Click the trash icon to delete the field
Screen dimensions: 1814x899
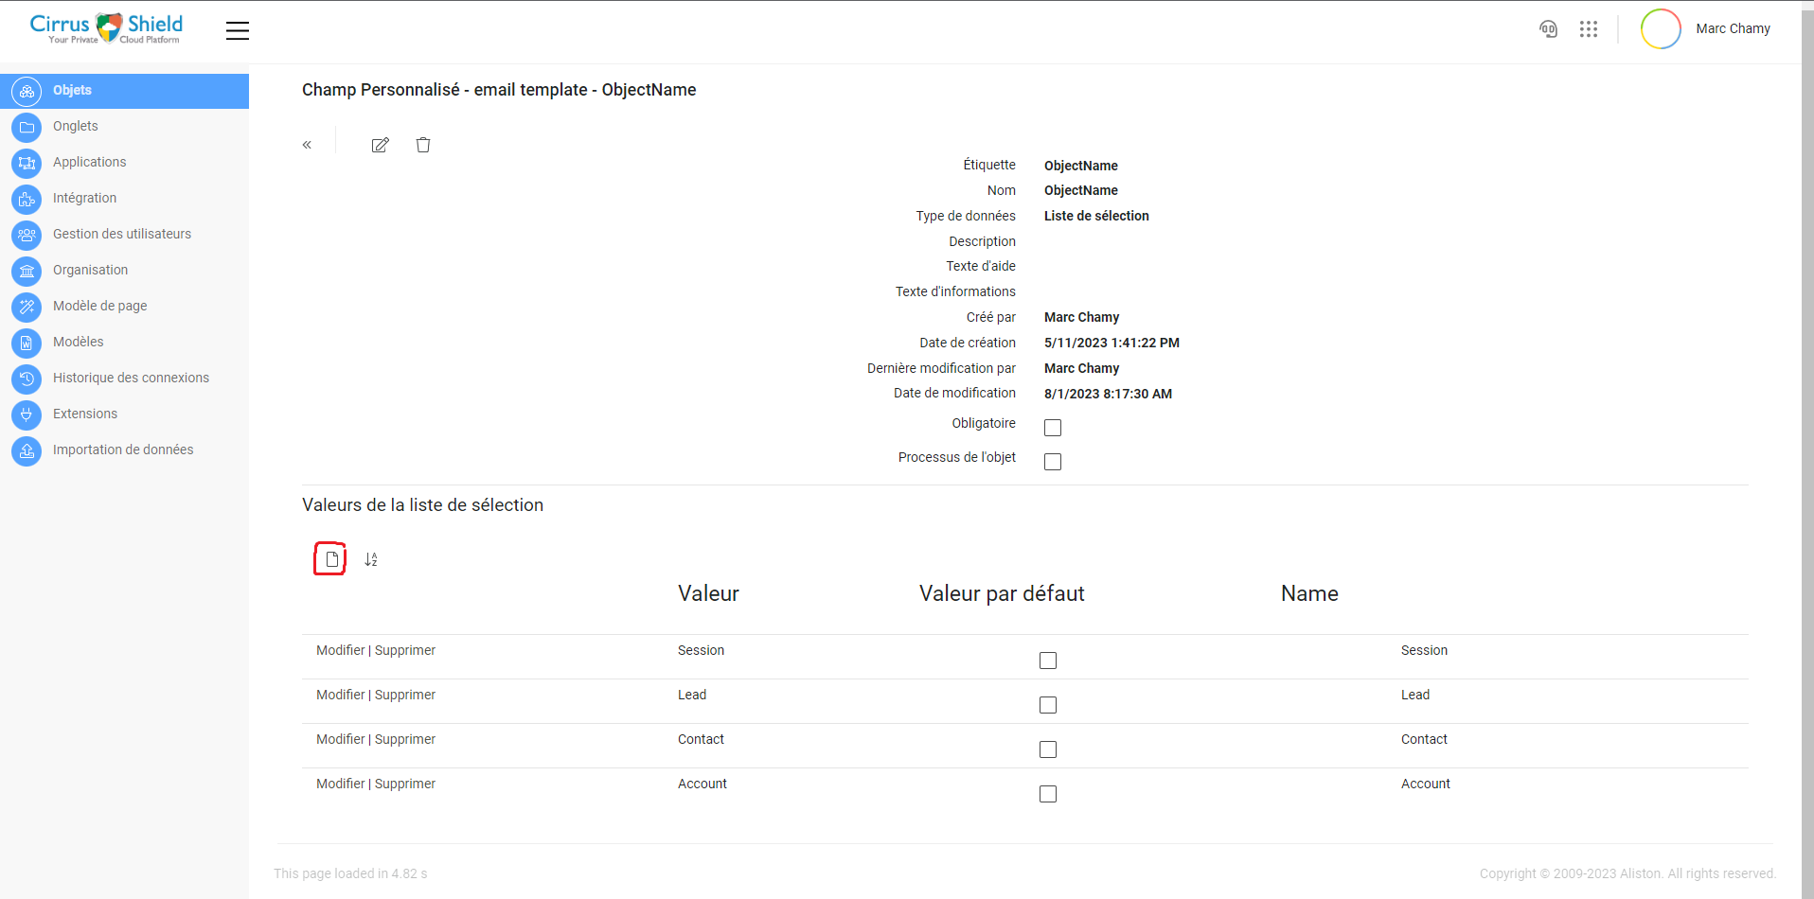[x=423, y=145]
